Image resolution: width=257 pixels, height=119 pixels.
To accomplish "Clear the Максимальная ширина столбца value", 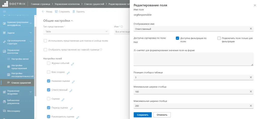I will click(251, 106).
